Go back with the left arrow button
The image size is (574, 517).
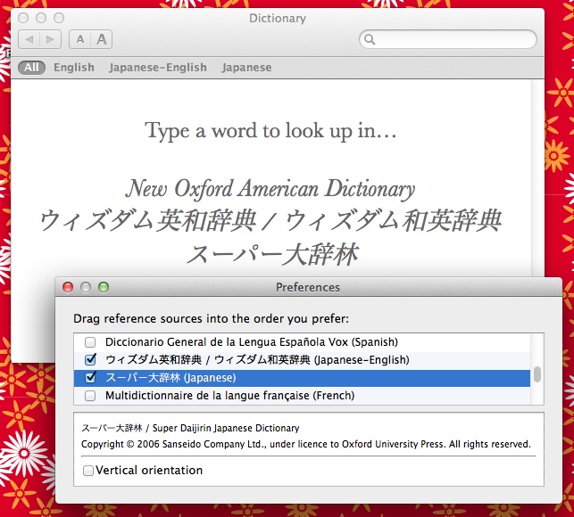[x=29, y=39]
